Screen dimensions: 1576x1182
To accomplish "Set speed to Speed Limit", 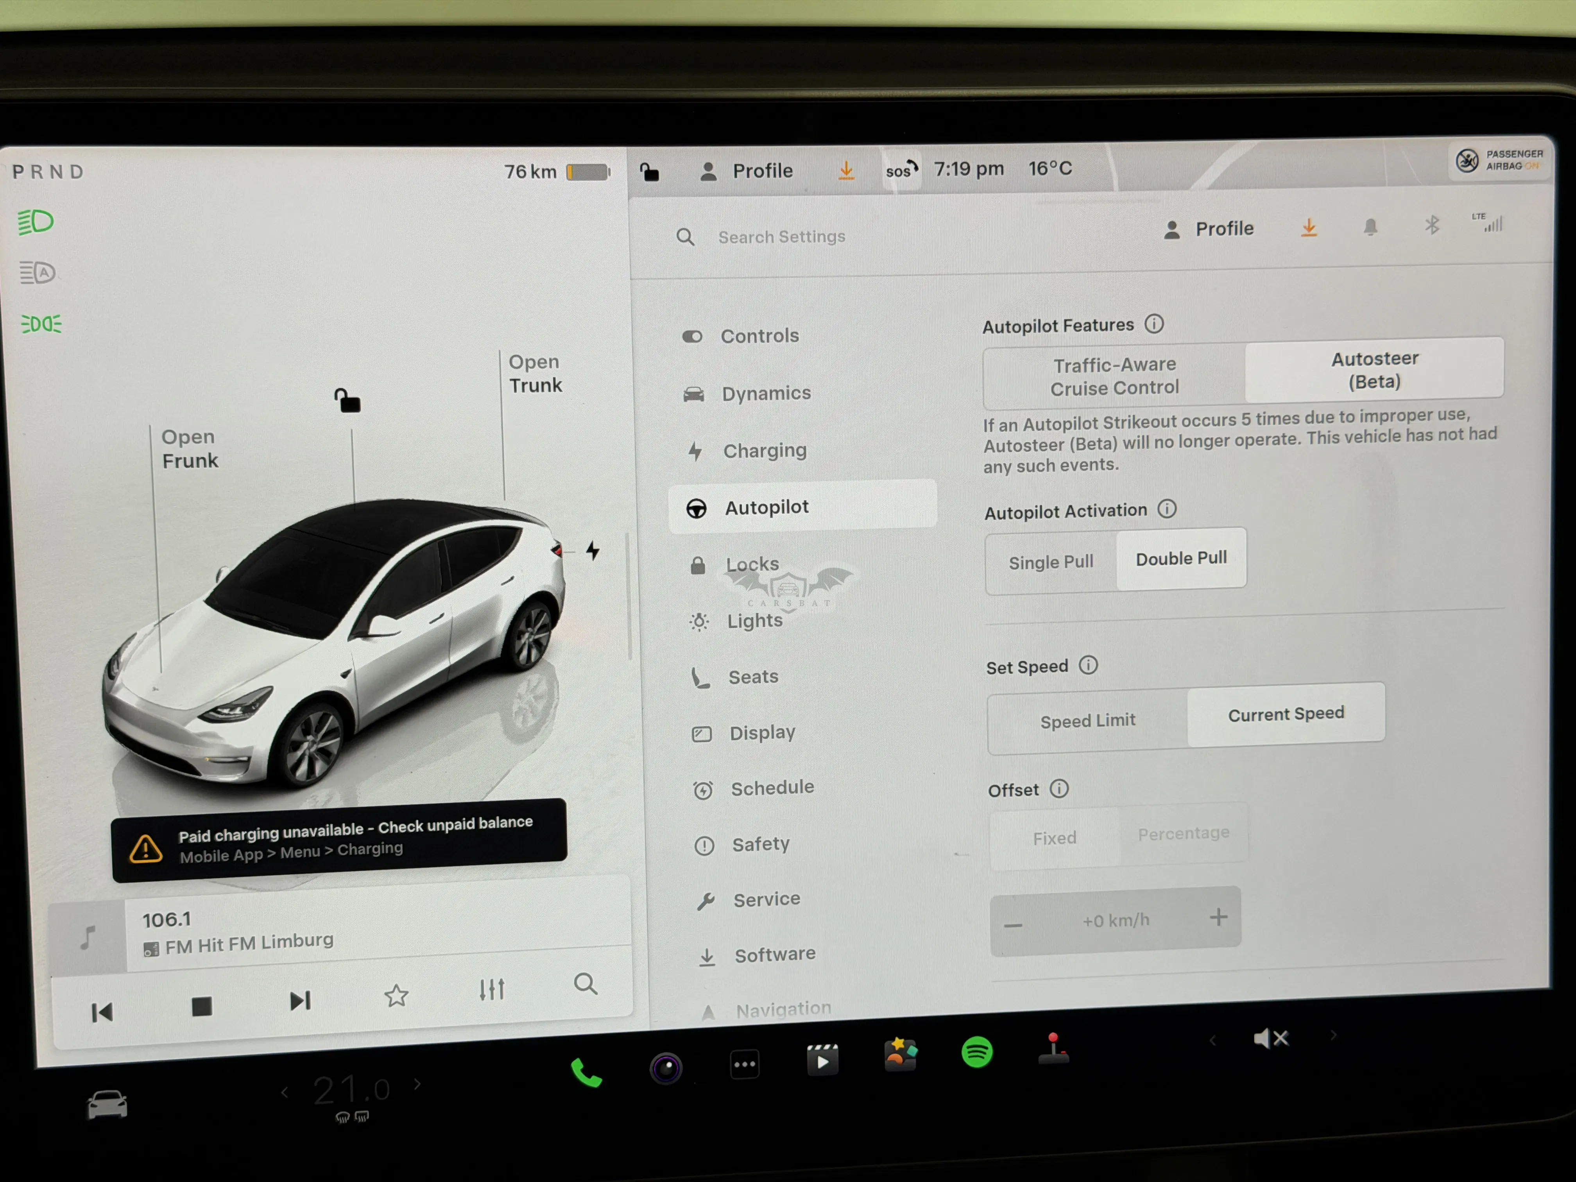I will click(1087, 721).
